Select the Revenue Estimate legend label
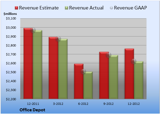The width and height of the screenshot is (160, 114). click(x=39, y=8)
